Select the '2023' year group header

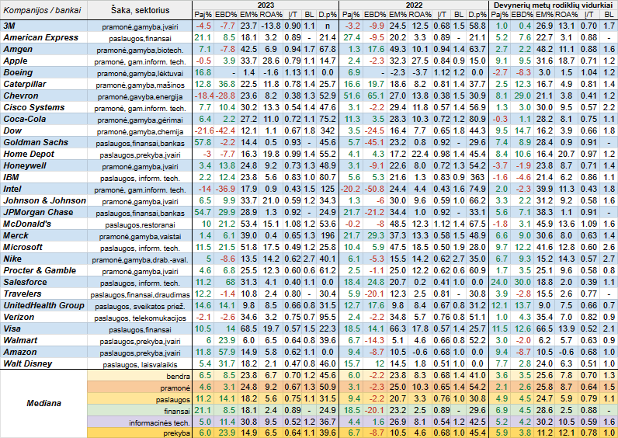pos(266,5)
